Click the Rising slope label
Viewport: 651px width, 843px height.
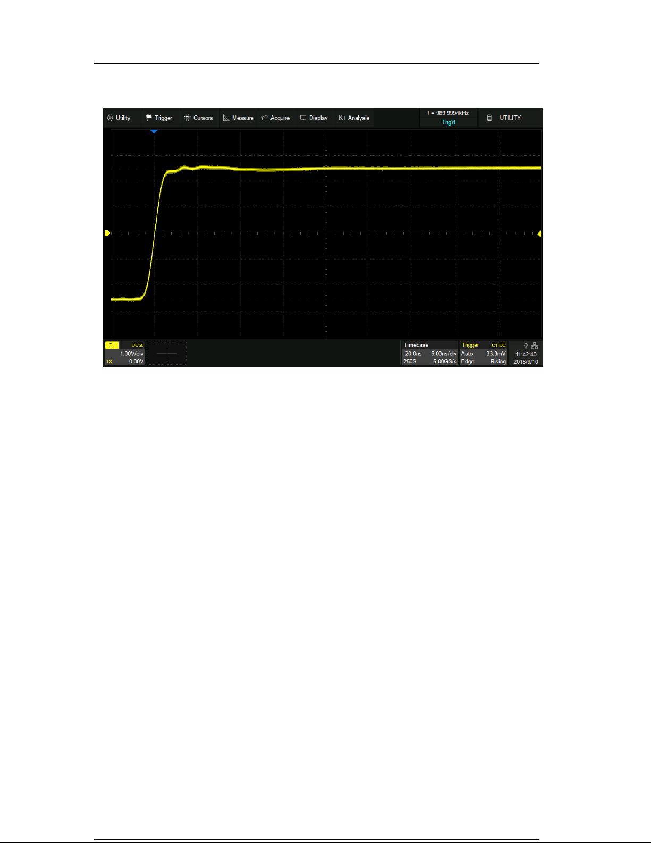tap(498, 362)
